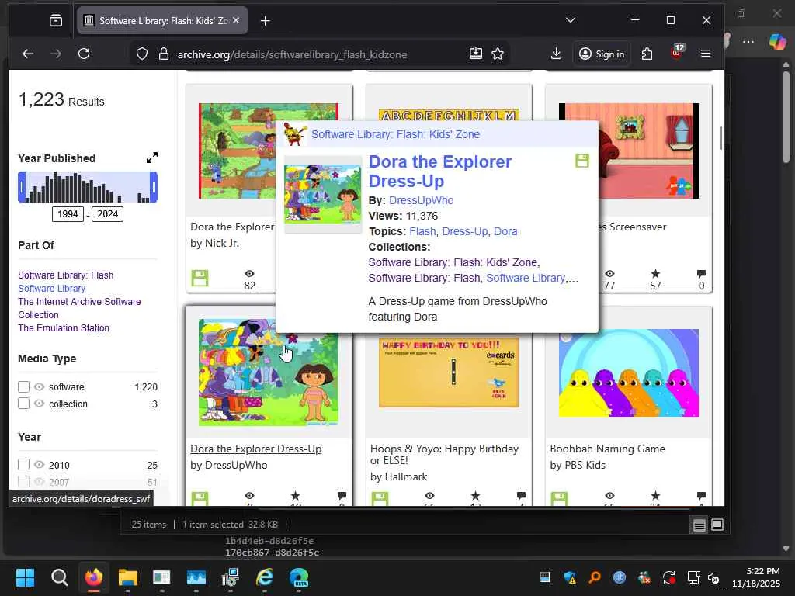This screenshot has height=596, width=795.
Task: Open File Explorer from taskbar
Action: (128, 577)
